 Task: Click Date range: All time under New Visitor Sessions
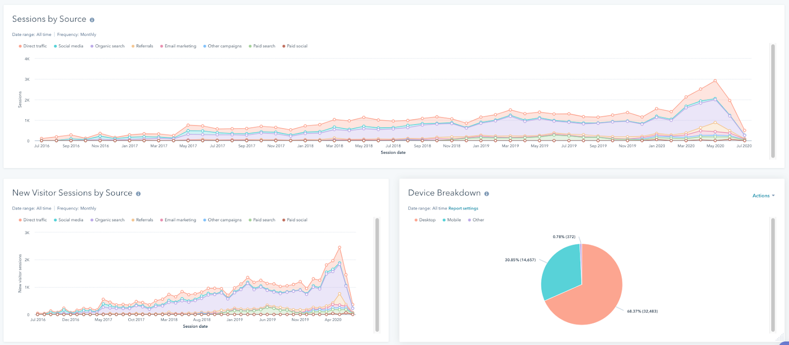tap(32, 208)
